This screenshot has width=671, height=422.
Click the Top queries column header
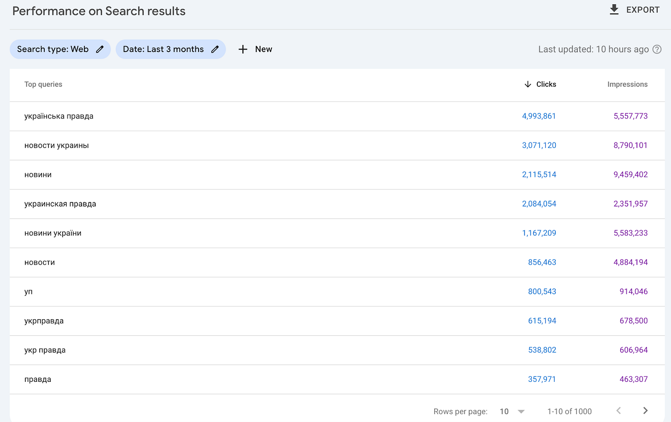pos(43,84)
